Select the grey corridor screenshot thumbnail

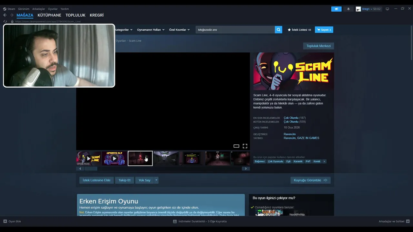[x=166, y=158]
